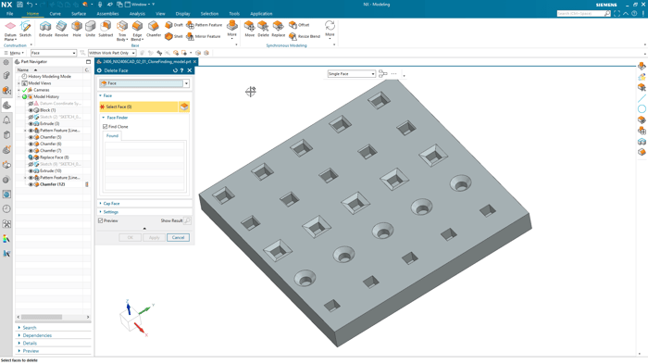The height and width of the screenshot is (364, 648).
Task: Select the Chamfer ribbon tool
Action: tap(154, 29)
